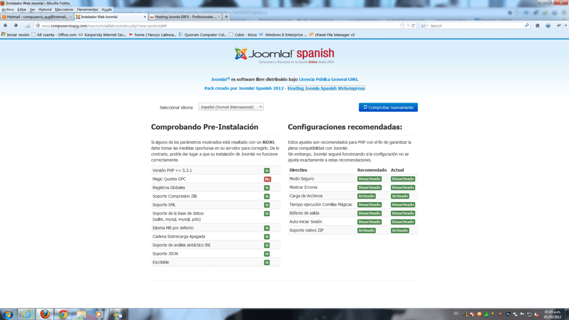Click the Joomla!® link in license line
Image resolution: width=569 pixels, height=320 pixels.
pos(220,80)
